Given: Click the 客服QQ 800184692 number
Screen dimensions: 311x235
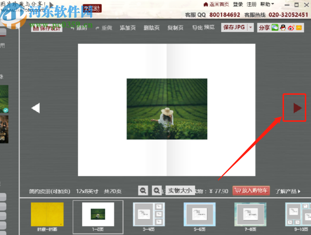Looking at the screenshot, I should 225,15.
